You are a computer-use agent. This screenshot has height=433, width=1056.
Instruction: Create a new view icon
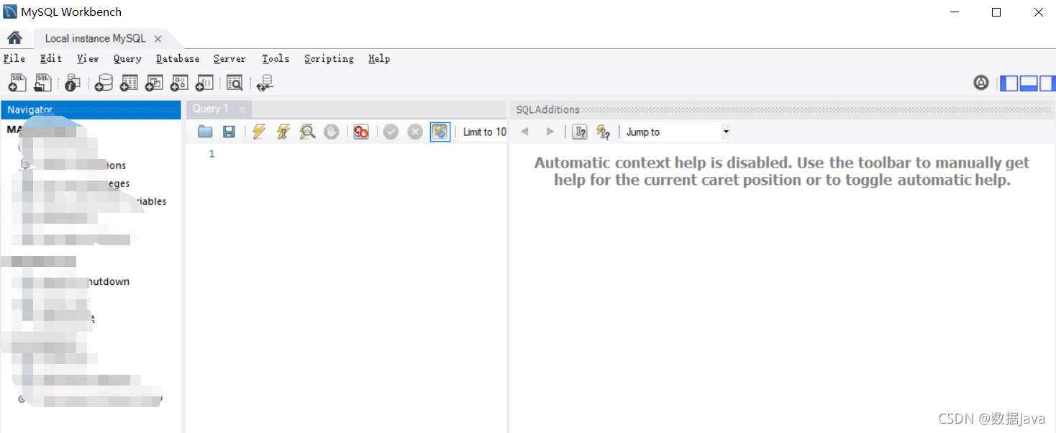(154, 83)
